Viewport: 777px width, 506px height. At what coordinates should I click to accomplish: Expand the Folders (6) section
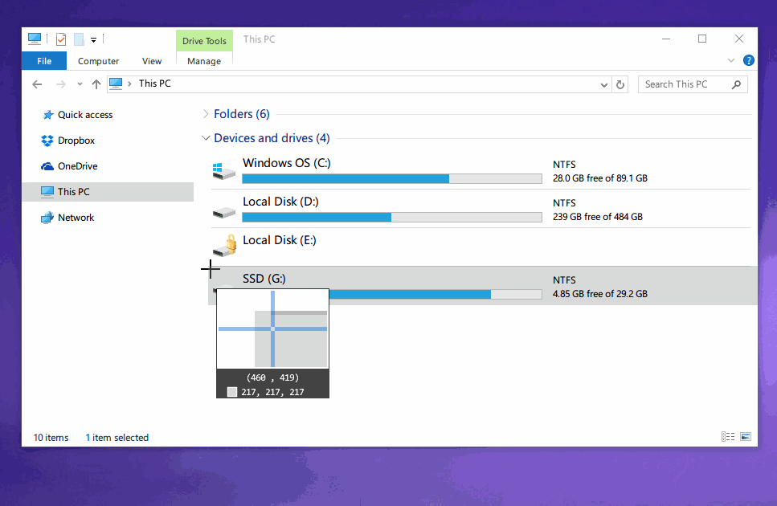[x=206, y=113]
